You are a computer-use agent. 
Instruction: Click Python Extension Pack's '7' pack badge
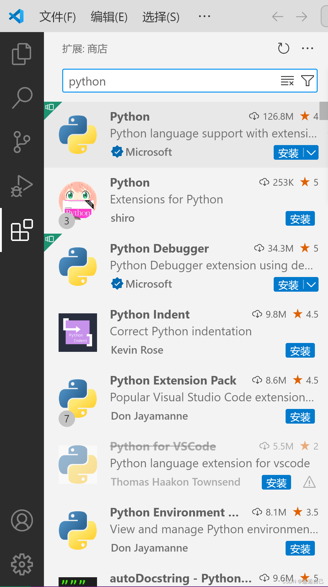67,419
